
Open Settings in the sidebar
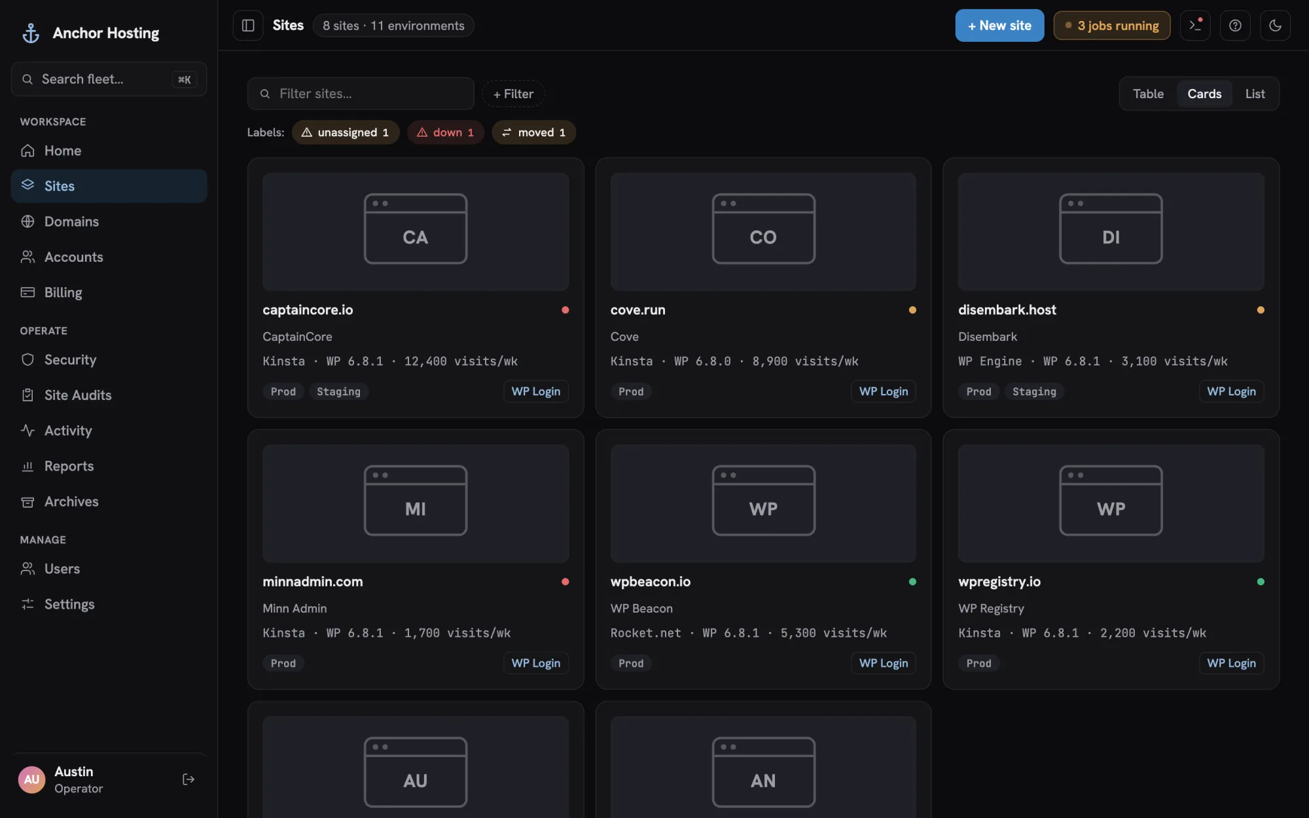coord(109,604)
